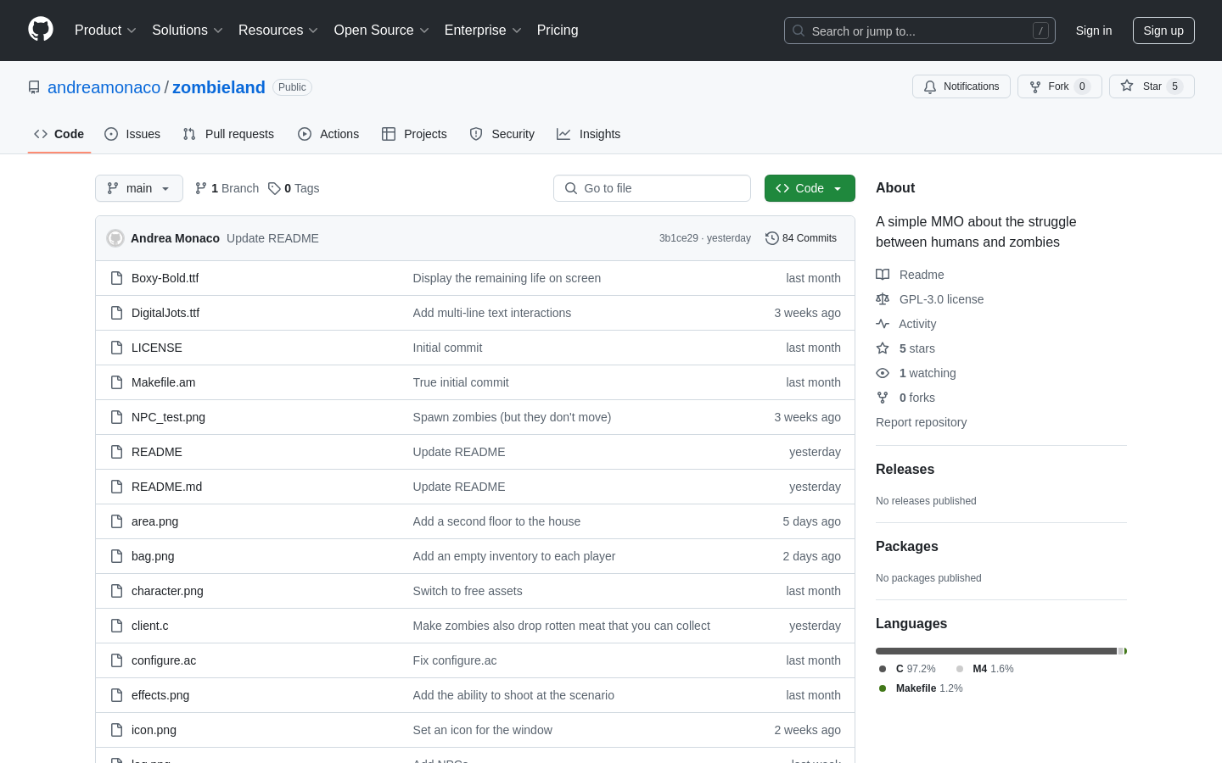The image size is (1222, 763).
Task: Click the file icon next to Makefile.am
Action: [x=117, y=382]
